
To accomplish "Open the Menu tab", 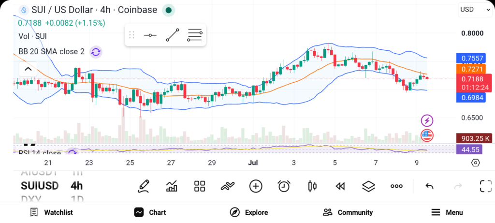I will pos(447,212).
